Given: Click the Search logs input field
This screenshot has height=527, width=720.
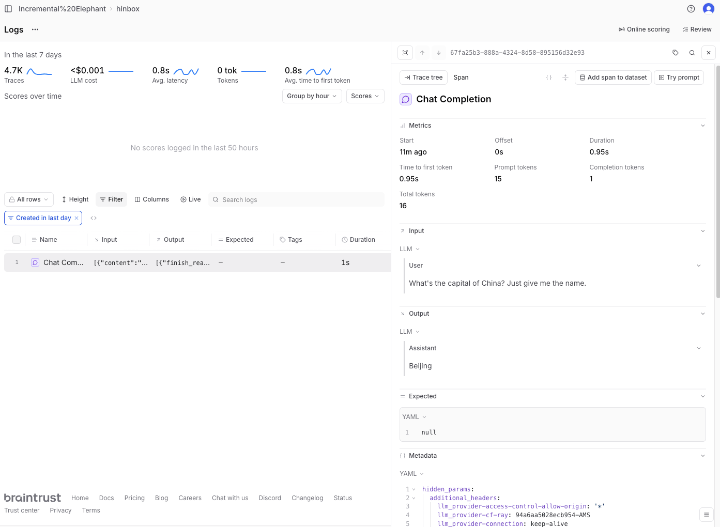Looking at the screenshot, I should coord(300,200).
